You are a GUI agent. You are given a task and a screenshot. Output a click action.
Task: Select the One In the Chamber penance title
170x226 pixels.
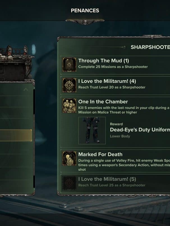point(103,102)
